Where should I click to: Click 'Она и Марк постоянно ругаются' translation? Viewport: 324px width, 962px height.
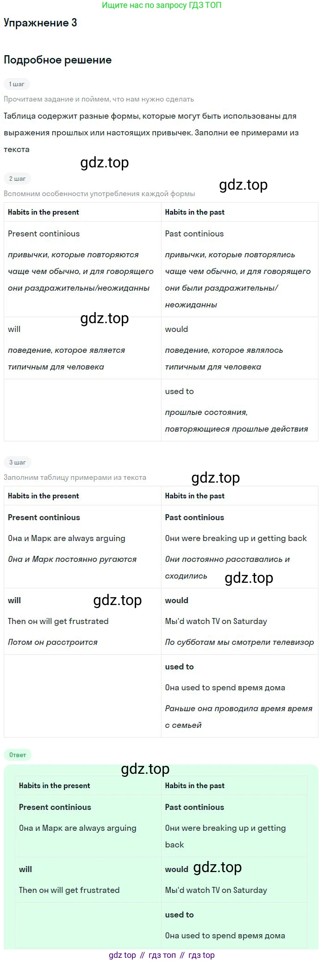pyautogui.click(x=72, y=559)
